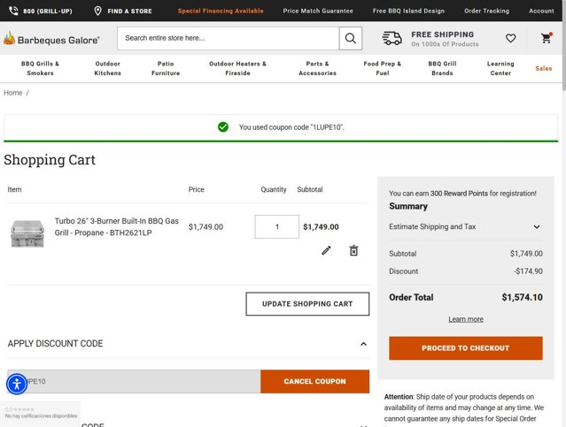Image resolution: width=566 pixels, height=427 pixels.
Task: Open the shopping cart icon in header
Action: [x=547, y=38]
